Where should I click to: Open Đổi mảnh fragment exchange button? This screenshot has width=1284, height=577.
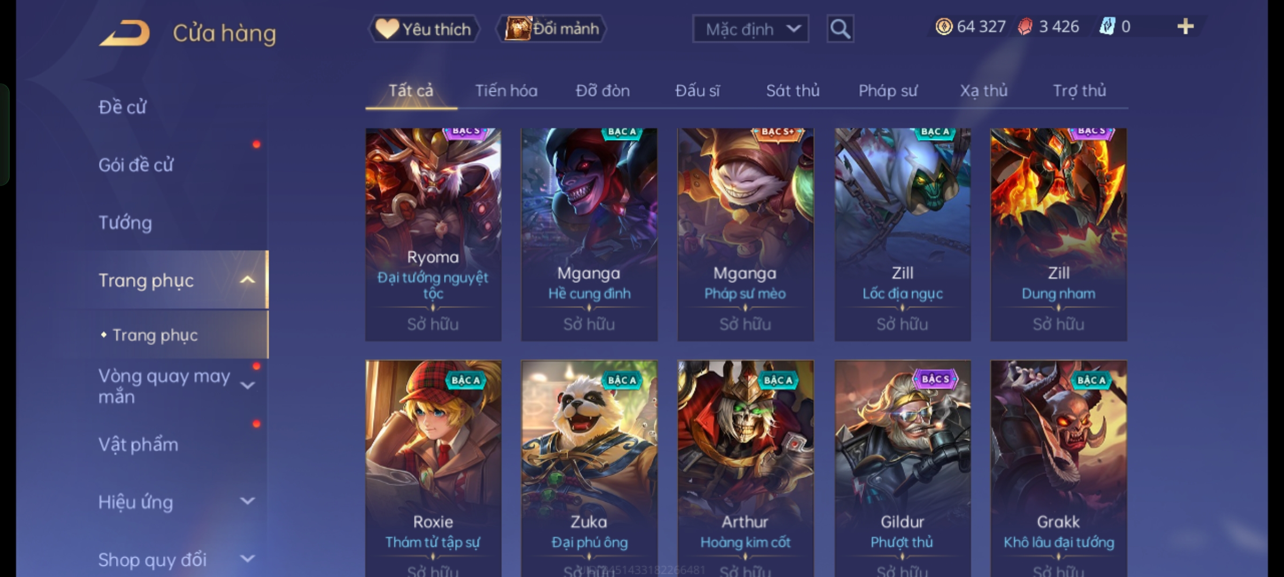click(x=552, y=29)
